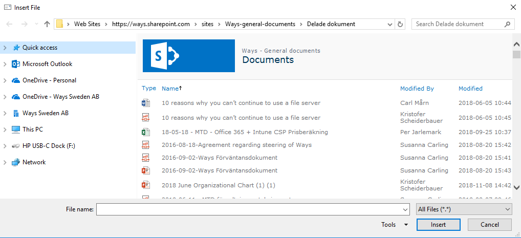
Task: Sort by the Type column header
Action: [148, 88]
